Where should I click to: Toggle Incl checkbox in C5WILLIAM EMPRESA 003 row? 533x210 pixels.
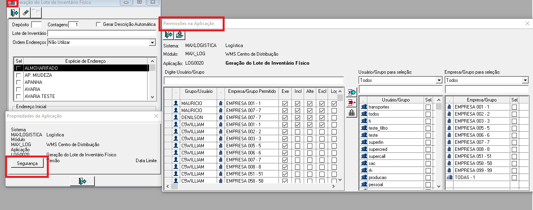297,139
